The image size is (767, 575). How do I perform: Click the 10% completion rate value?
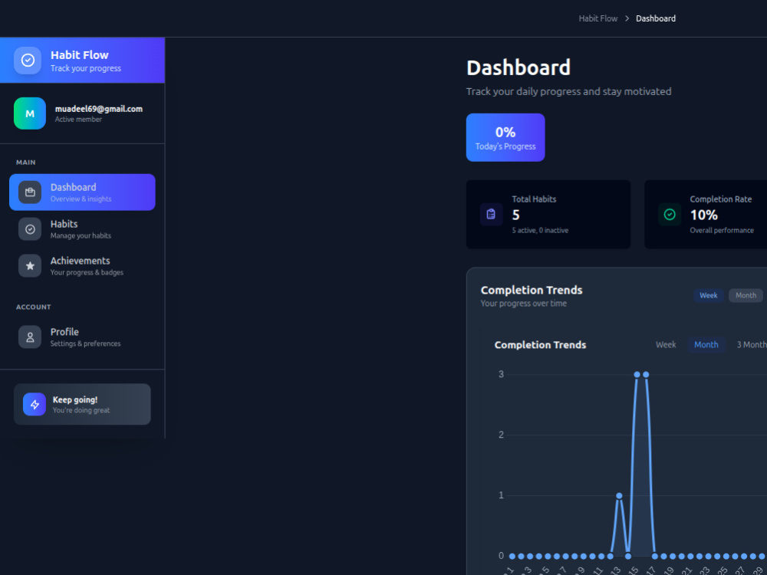coord(703,215)
